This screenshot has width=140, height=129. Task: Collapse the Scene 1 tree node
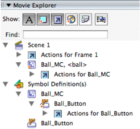click(x=6, y=45)
